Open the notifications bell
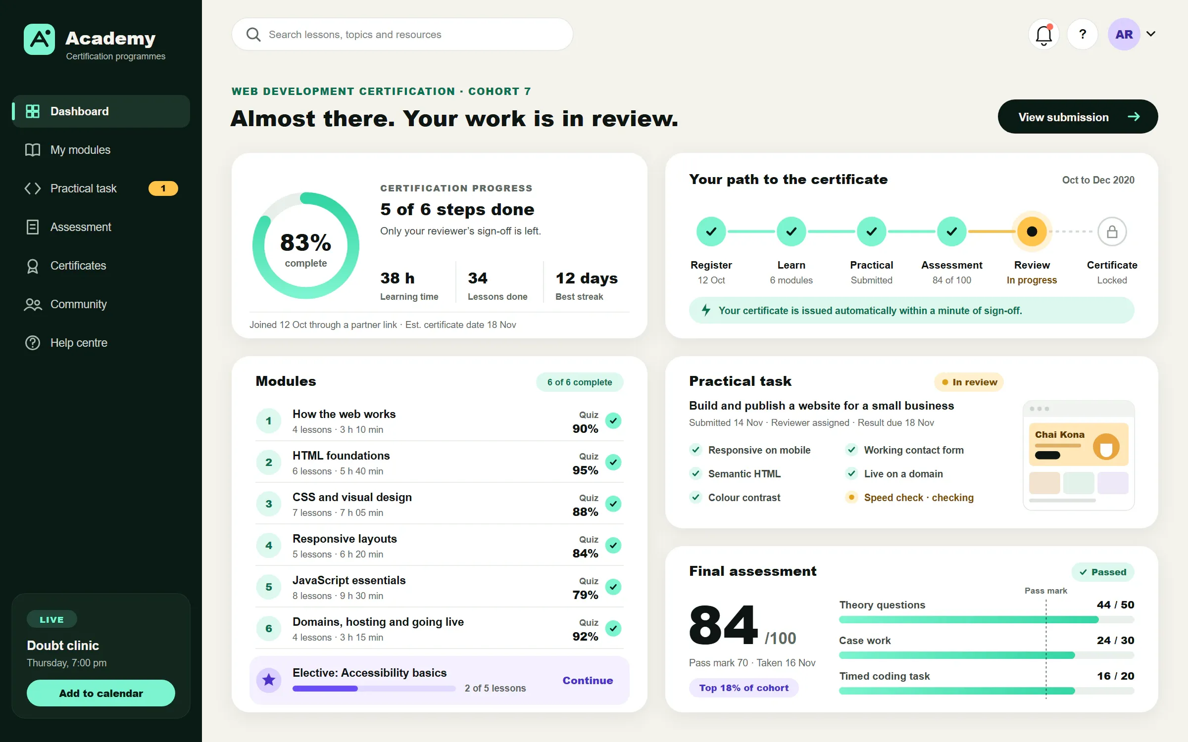The height and width of the screenshot is (742, 1188). tap(1044, 34)
